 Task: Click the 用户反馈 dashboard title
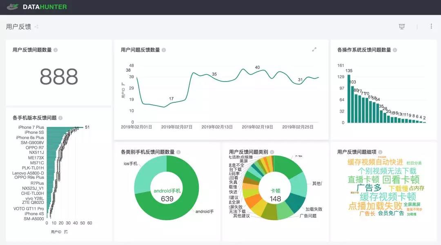coord(18,26)
